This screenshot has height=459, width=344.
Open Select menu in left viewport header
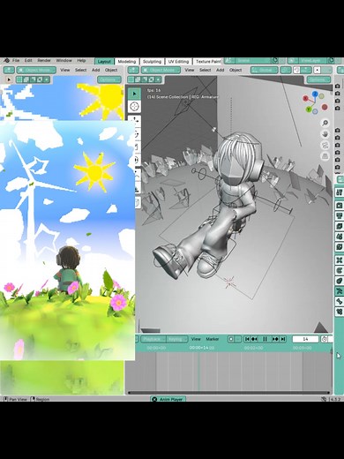80,70
